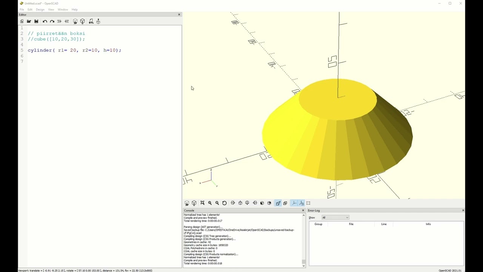The height and width of the screenshot is (272, 483).
Task: Click the yellow cone model in viewport
Action: point(337,130)
